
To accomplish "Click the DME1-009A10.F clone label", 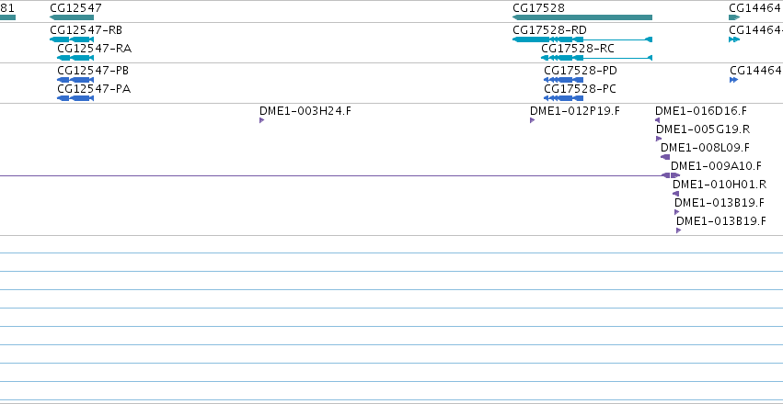I will click(x=716, y=166).
